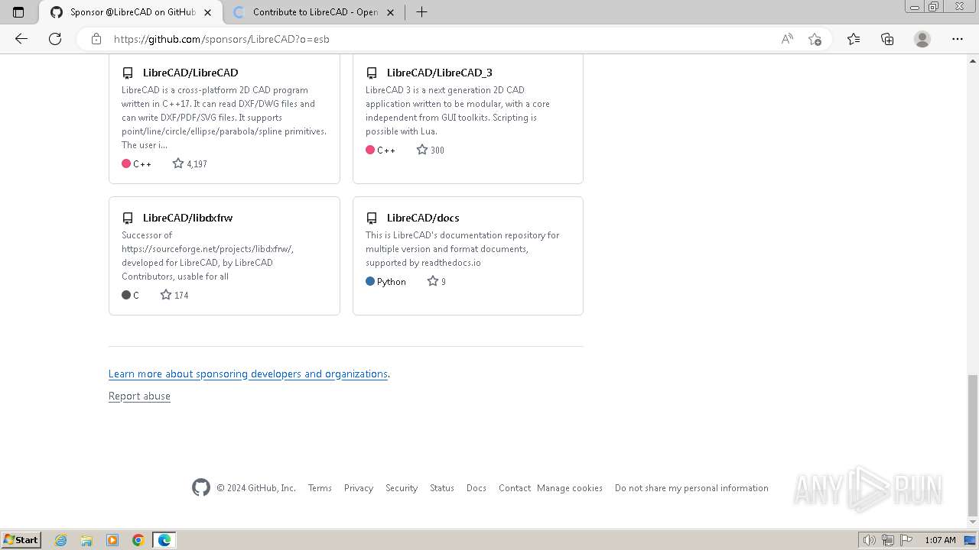979x550 pixels.
Task: Click the Python language color dot
Action: (x=370, y=281)
